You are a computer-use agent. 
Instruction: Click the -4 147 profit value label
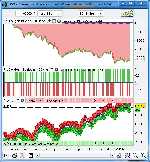click(x=140, y=59)
